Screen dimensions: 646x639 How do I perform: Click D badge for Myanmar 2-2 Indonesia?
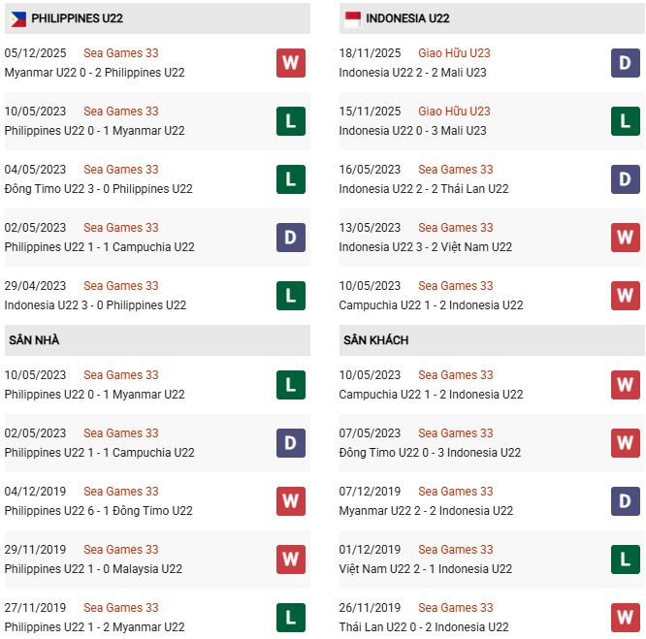tap(626, 501)
